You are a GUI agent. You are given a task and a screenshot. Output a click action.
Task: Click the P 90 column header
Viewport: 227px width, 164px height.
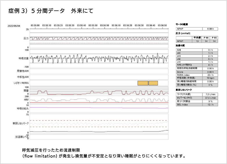tap(206, 38)
